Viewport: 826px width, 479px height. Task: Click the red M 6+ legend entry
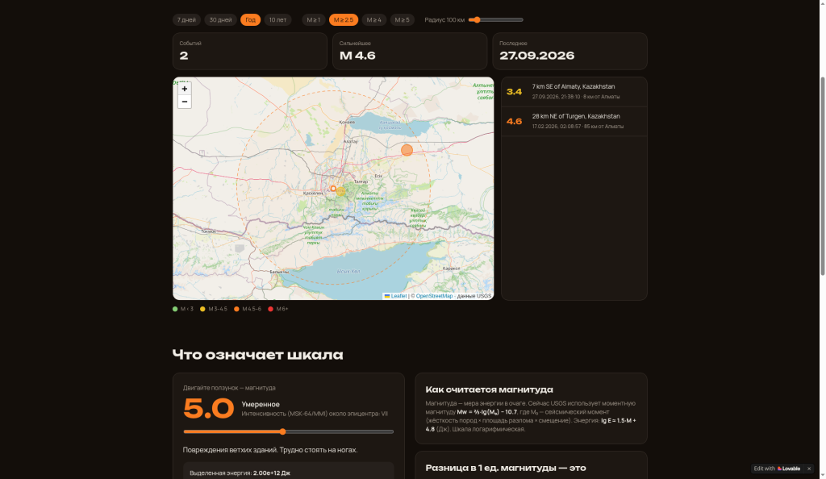(278, 309)
